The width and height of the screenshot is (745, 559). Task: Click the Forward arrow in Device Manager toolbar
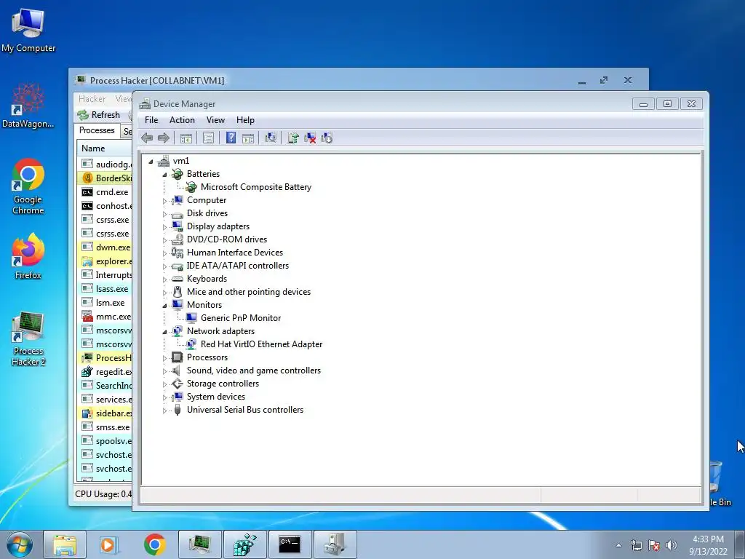click(164, 138)
